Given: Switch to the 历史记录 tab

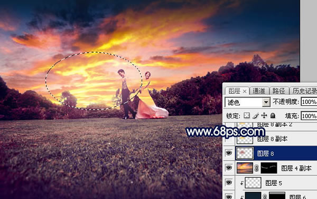Looking at the screenshot, I should (304, 91).
